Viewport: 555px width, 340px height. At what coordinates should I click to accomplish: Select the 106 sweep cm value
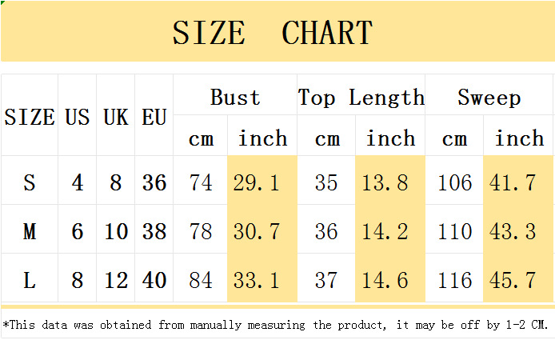click(x=455, y=183)
